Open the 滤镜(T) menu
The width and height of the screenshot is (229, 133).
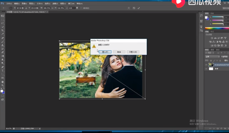coord(55,4)
